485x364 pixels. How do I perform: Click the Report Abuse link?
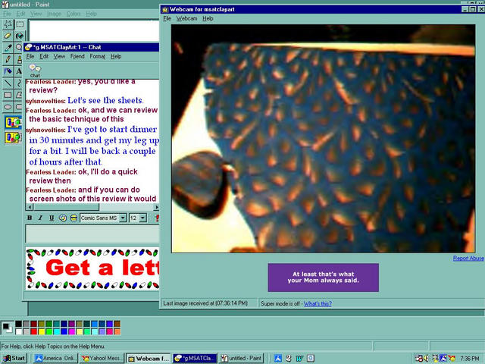pos(468,258)
